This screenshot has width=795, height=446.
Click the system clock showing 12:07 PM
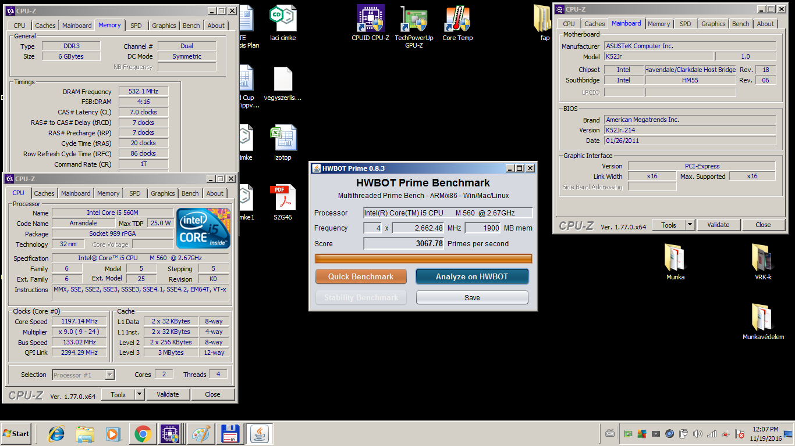766,429
